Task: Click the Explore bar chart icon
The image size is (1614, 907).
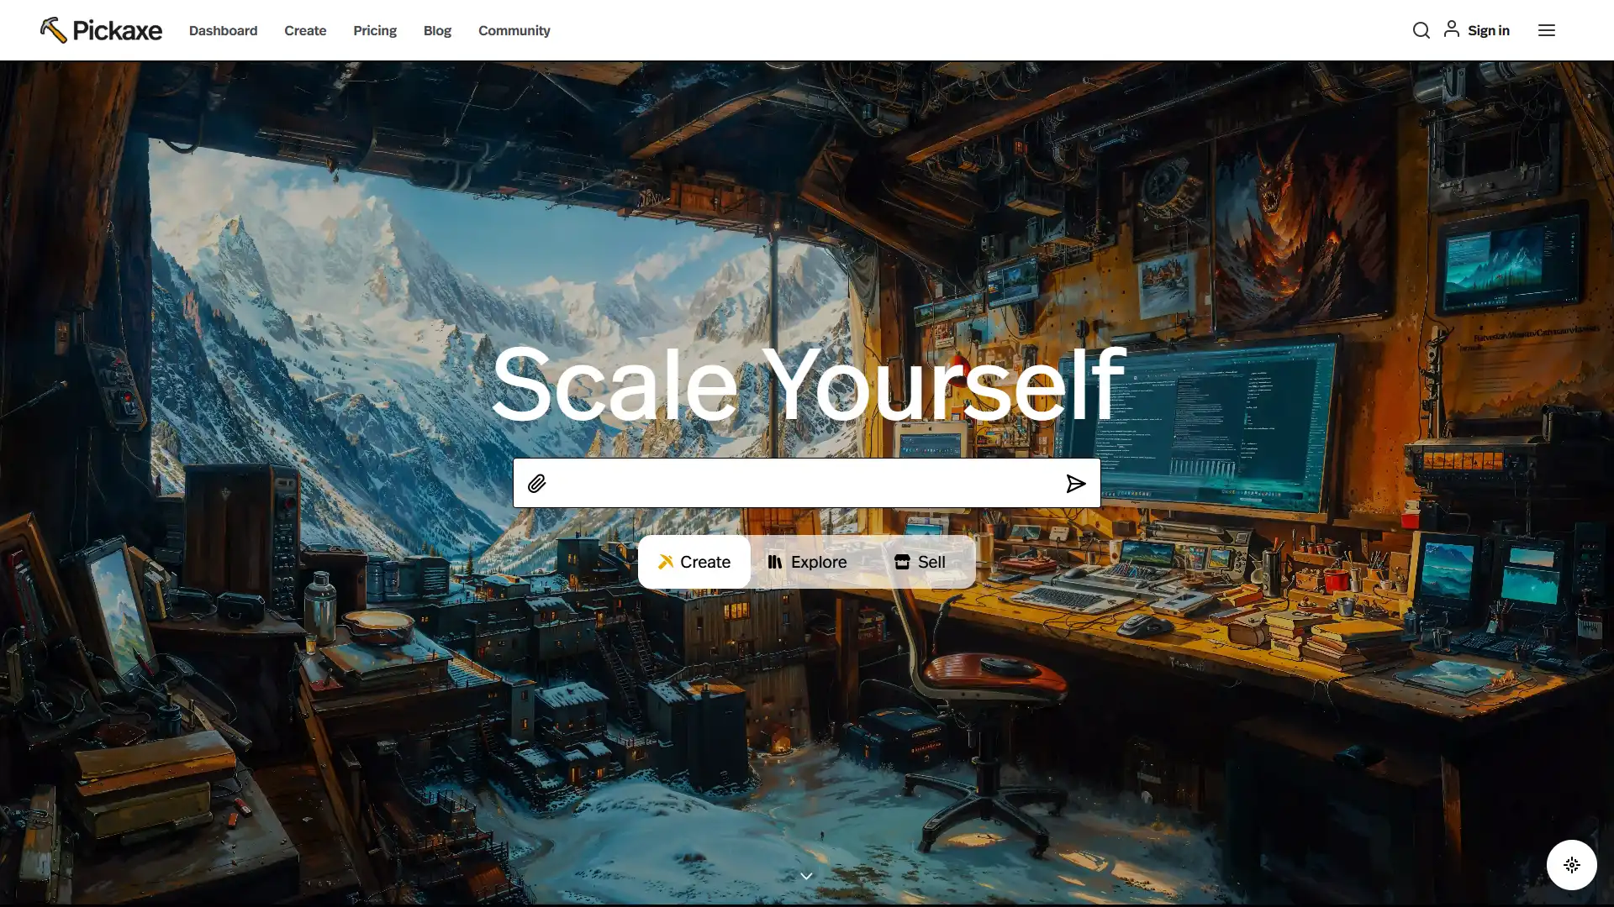Action: click(x=775, y=560)
